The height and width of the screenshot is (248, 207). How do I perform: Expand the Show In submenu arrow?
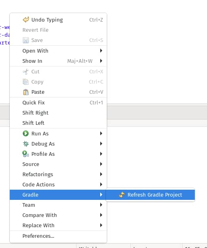point(101,61)
